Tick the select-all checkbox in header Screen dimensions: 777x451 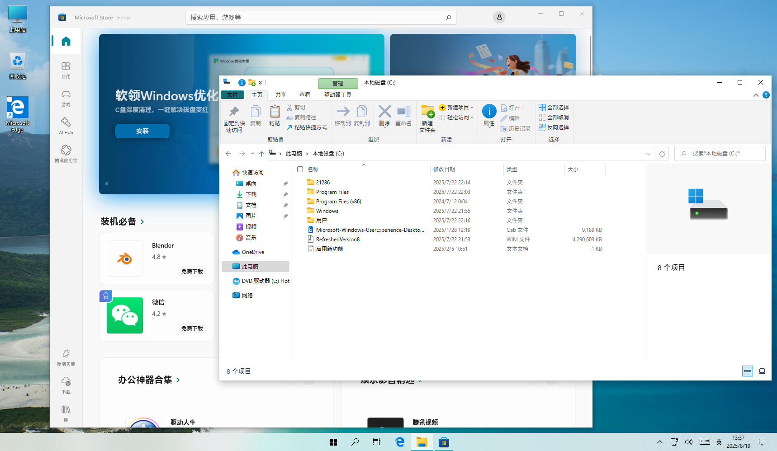300,169
